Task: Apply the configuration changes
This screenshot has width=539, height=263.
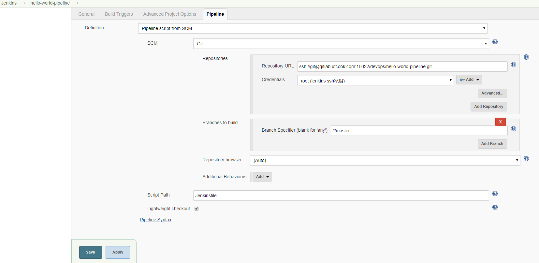Action: click(118, 252)
